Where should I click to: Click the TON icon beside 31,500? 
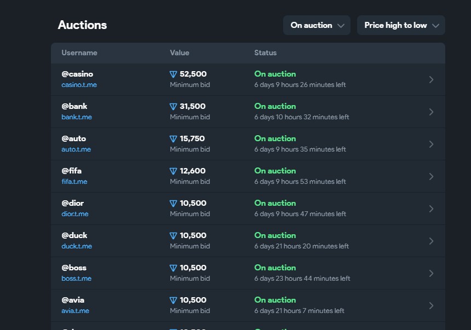tap(174, 107)
